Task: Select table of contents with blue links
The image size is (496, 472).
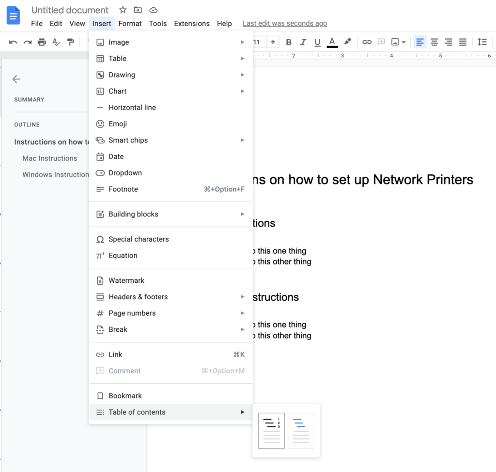Action: tap(301, 430)
